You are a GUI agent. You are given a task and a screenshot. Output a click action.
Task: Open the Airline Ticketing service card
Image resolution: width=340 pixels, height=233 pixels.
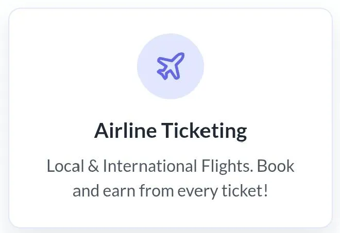click(171, 118)
